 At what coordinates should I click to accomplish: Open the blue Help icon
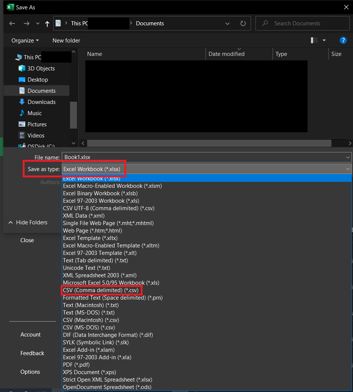coord(343,40)
